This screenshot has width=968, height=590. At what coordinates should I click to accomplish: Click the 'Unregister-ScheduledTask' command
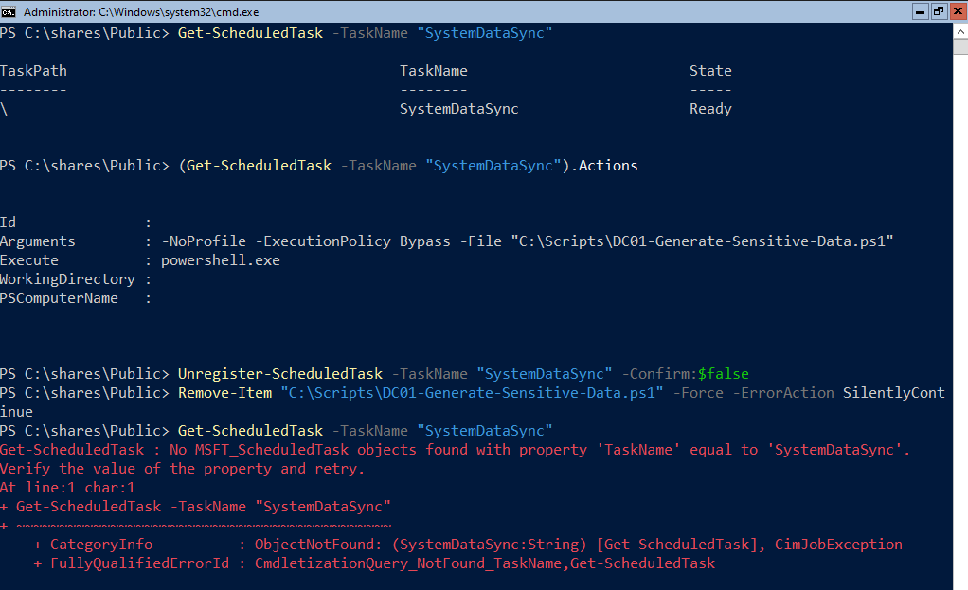[x=280, y=374]
